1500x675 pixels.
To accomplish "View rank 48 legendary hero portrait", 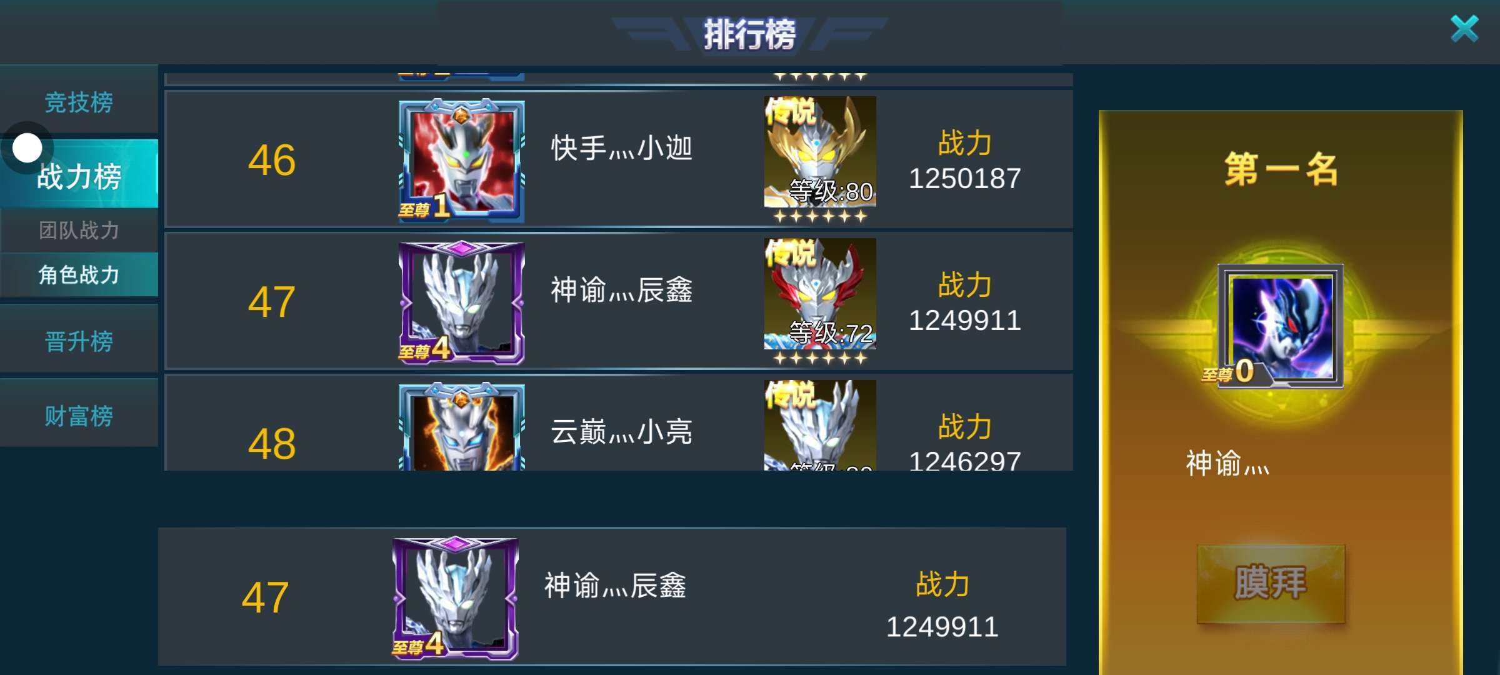I will click(820, 425).
